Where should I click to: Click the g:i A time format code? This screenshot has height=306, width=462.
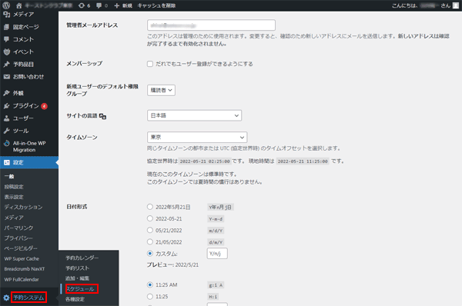pos(216,285)
